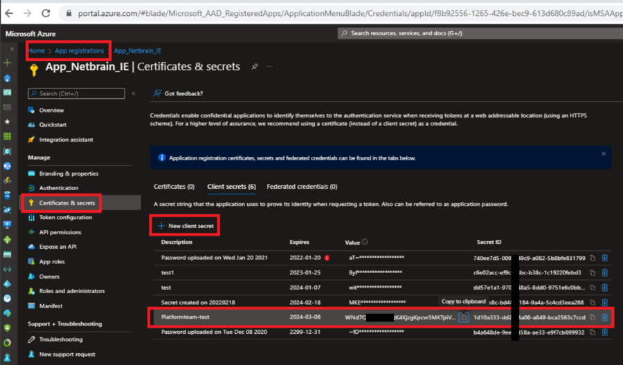This screenshot has height=365, width=623.
Task: Delete the test1 client secret
Action: pos(604,272)
